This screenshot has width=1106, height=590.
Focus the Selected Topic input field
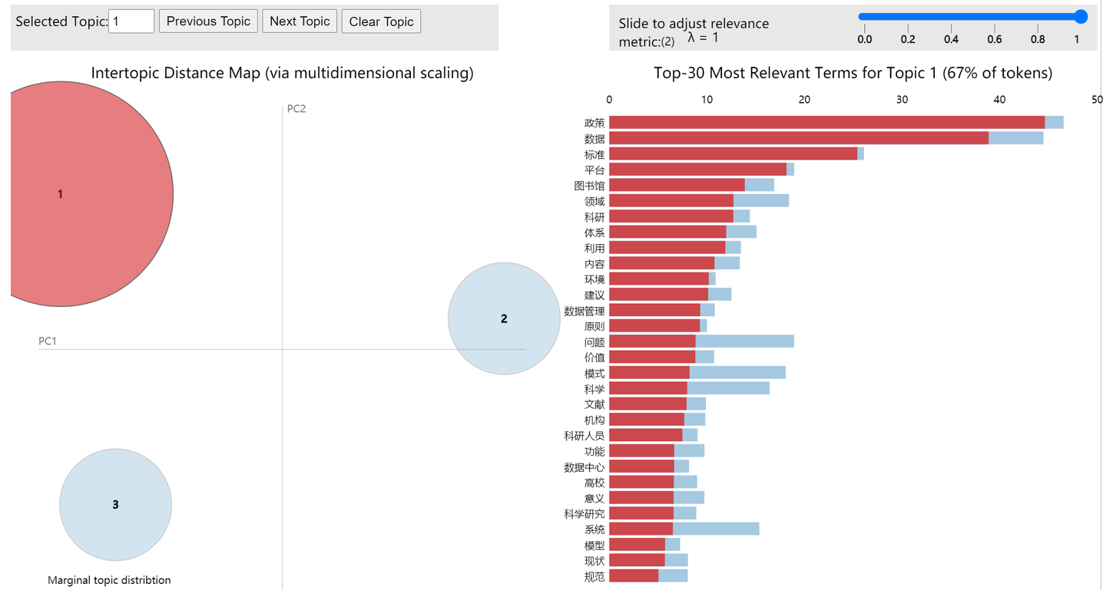click(131, 21)
